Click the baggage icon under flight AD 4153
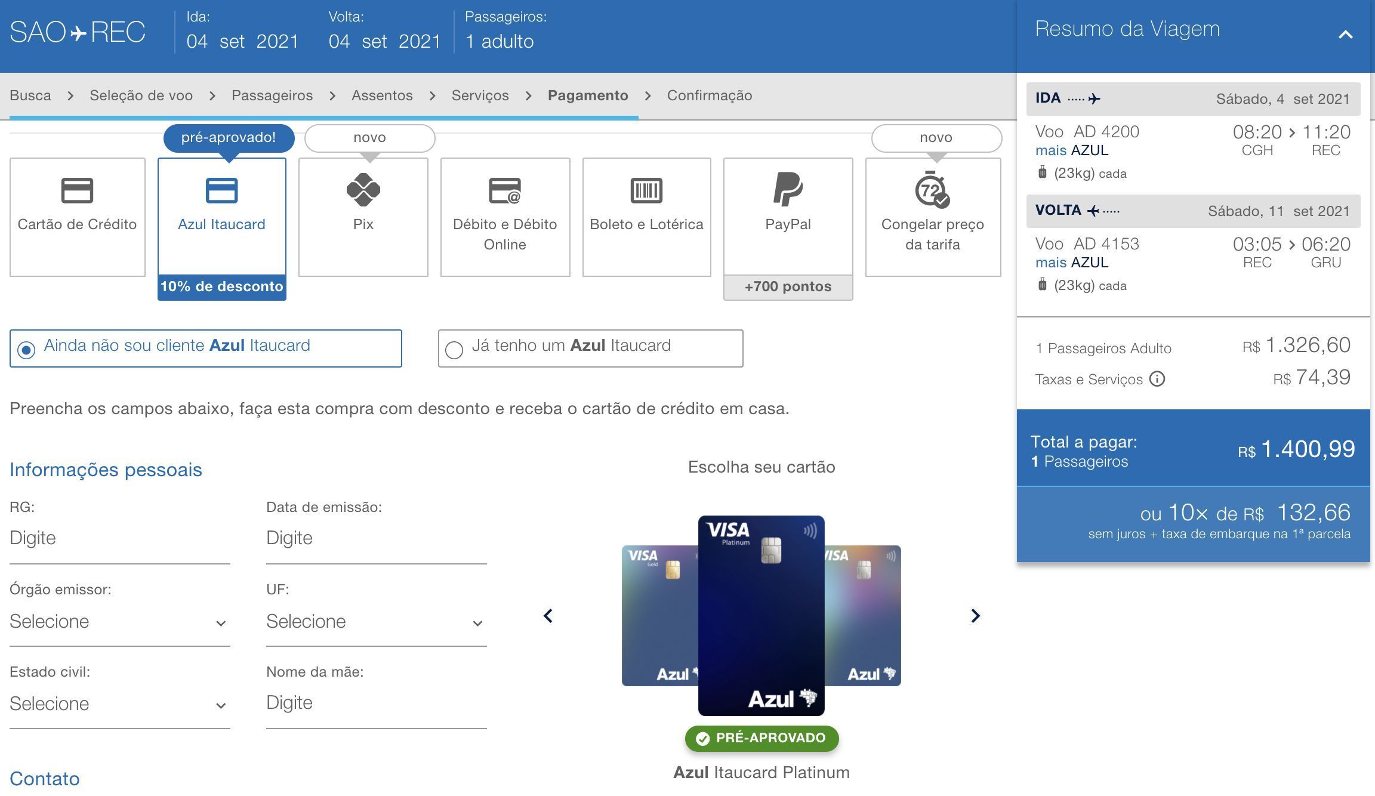 1042,285
